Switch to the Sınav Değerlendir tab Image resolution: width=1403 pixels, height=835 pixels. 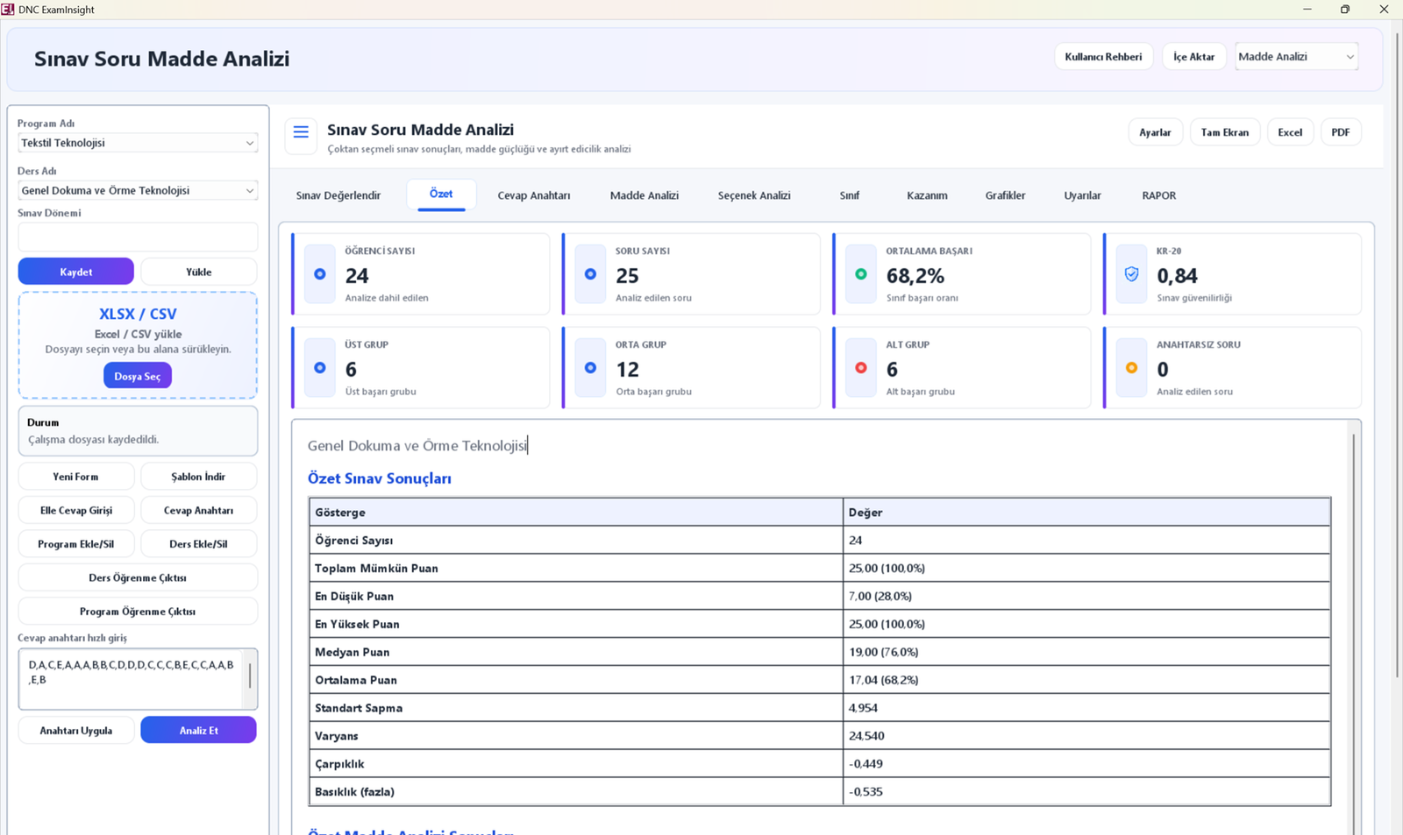tap(338, 195)
